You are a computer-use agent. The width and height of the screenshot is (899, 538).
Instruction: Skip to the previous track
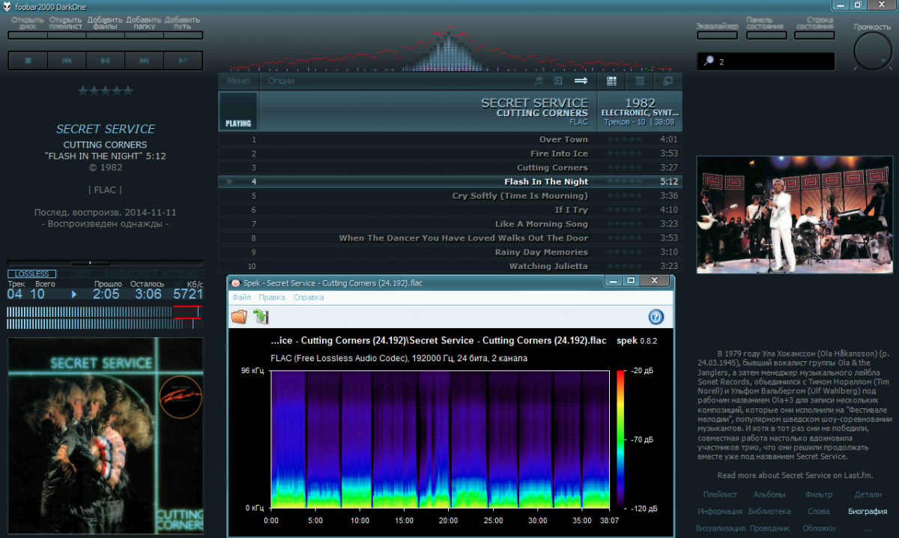pos(67,61)
